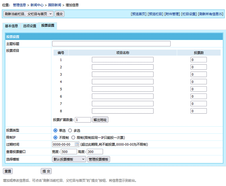226x186 pixels.
Task: Select the 单选 single-choice radio button
Action: (55, 131)
